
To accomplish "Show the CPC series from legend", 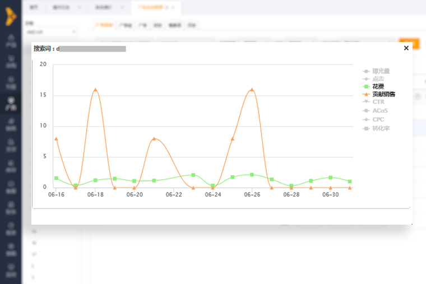I will coord(378,120).
